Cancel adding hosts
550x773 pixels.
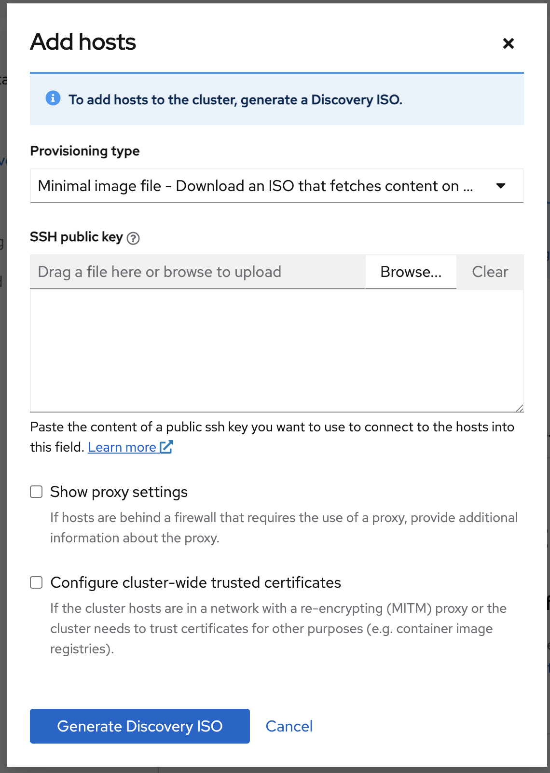click(x=289, y=726)
